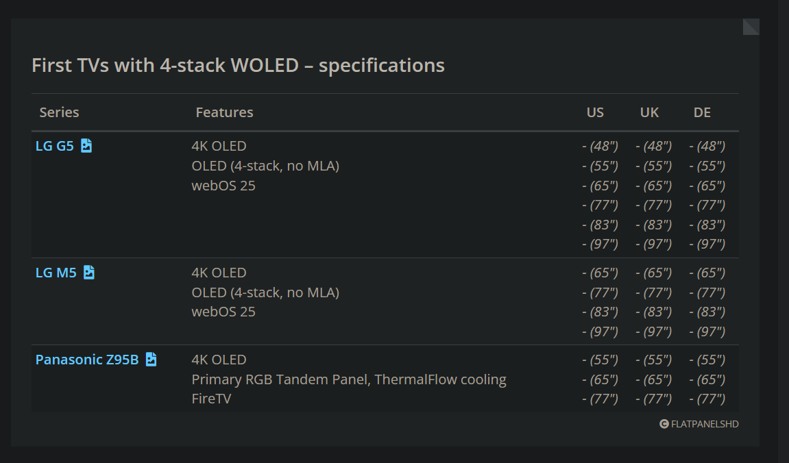
Task: Click the LG G5 48" entry under US
Action: point(600,146)
